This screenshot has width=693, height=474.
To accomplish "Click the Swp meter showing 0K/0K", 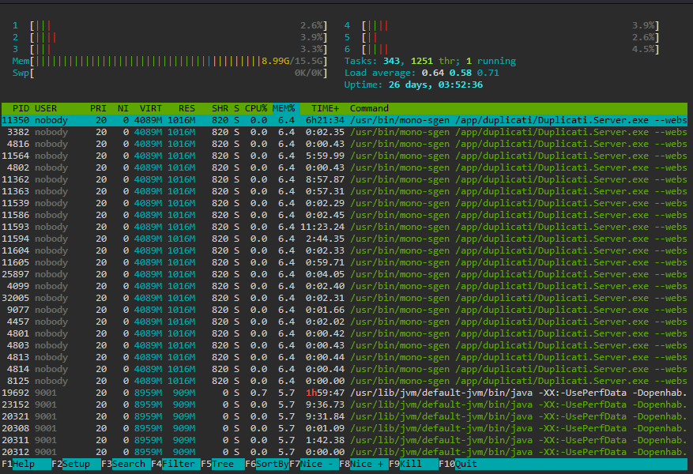I will (x=170, y=73).
